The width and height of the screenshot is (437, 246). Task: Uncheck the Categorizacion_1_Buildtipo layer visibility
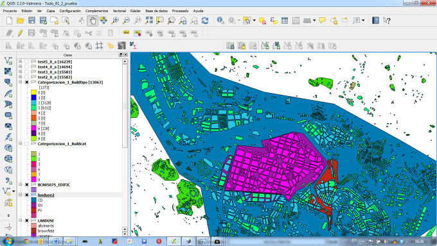27,82
